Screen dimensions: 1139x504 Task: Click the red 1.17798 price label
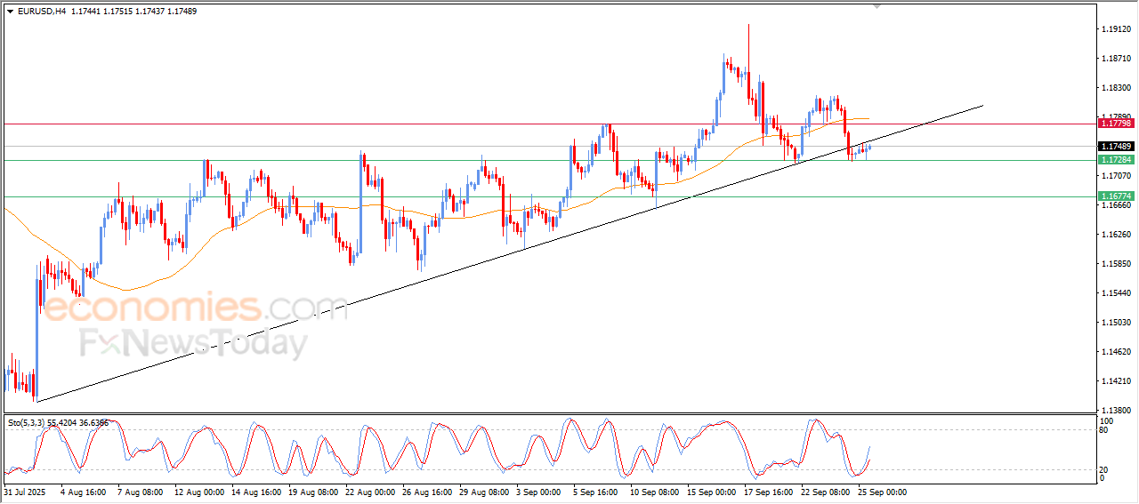[1115, 124]
